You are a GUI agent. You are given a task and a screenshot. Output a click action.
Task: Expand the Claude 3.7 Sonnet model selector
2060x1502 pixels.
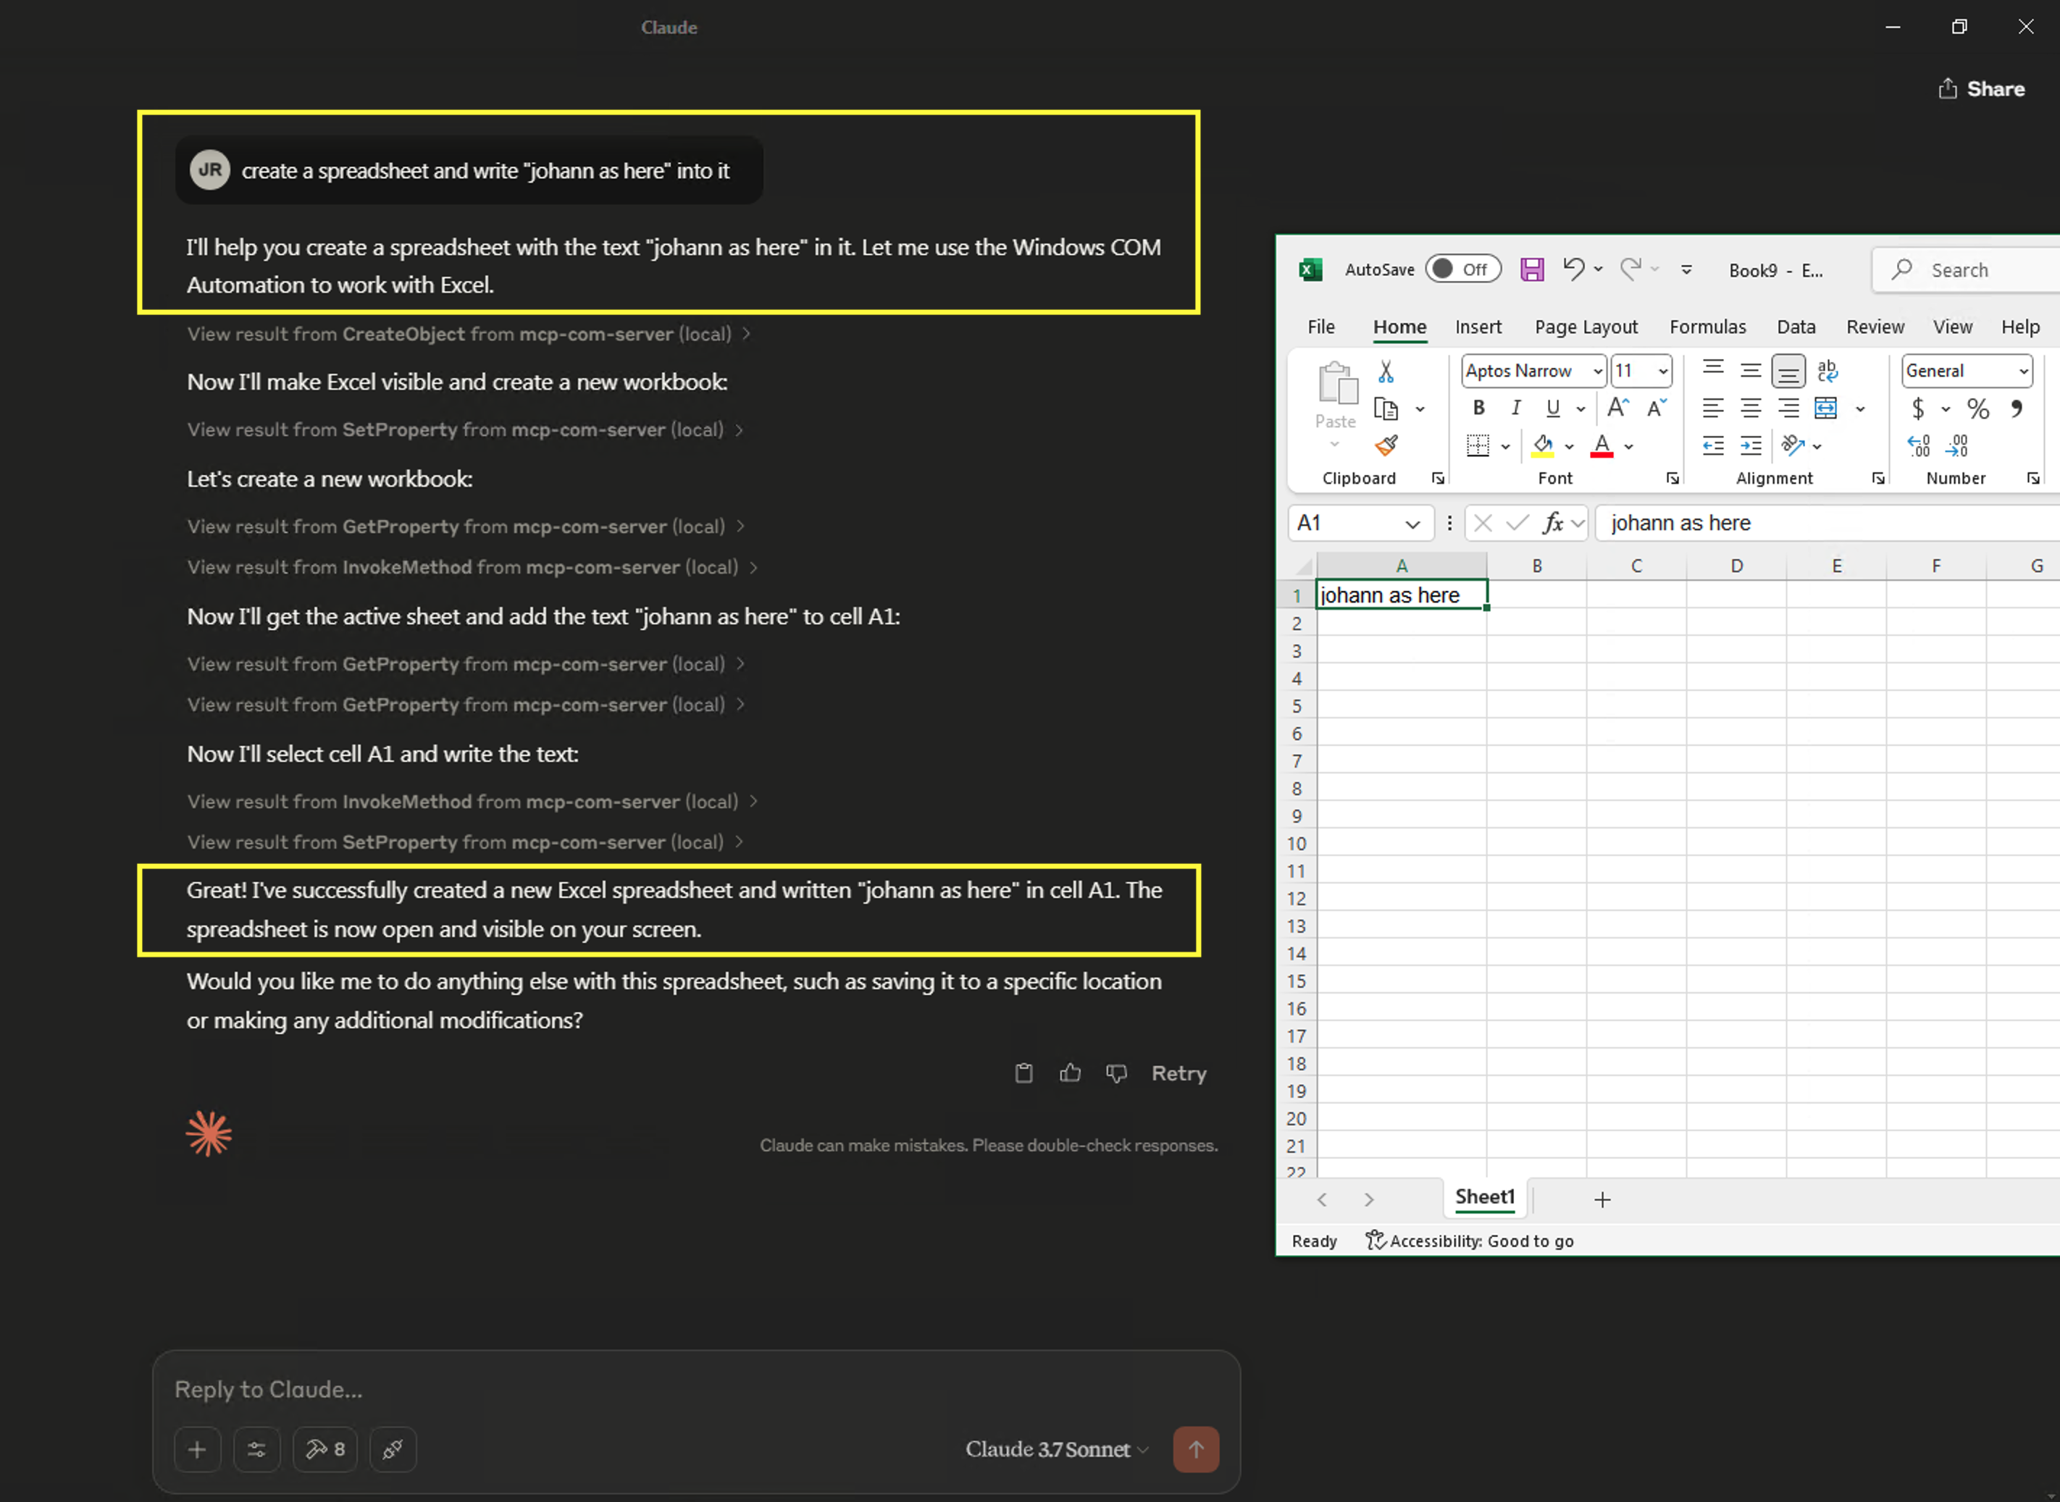(1058, 1449)
